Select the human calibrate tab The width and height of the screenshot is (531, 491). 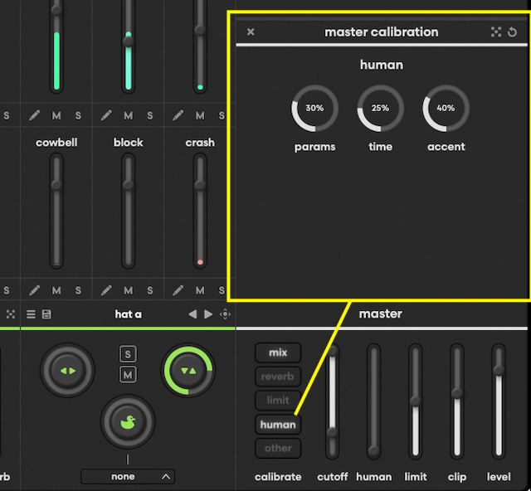pyautogui.click(x=278, y=424)
